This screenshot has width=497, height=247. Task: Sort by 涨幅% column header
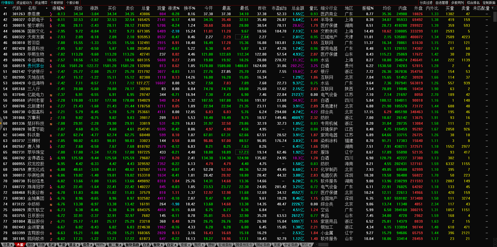pos(58,8)
